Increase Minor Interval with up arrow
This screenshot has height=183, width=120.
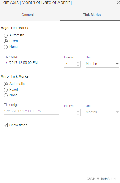(x=78, y=111)
